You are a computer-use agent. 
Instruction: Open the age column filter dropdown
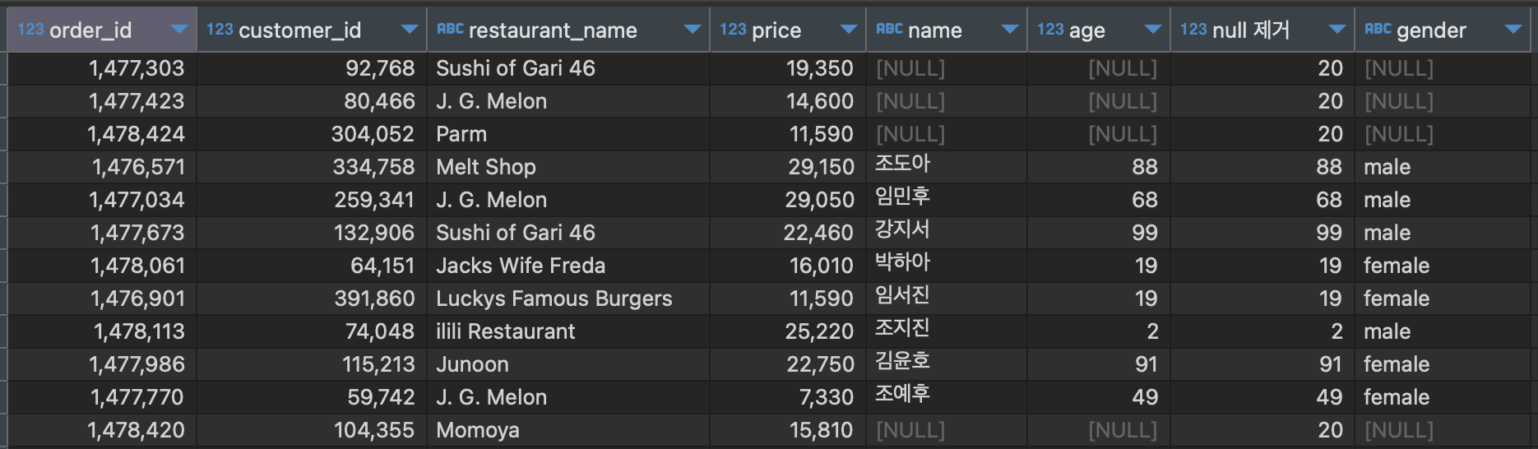(1153, 30)
